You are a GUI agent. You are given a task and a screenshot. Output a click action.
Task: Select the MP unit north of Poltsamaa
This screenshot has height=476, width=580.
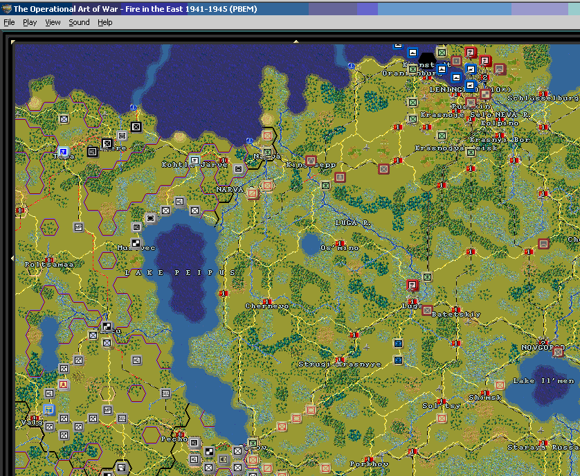[78, 227]
